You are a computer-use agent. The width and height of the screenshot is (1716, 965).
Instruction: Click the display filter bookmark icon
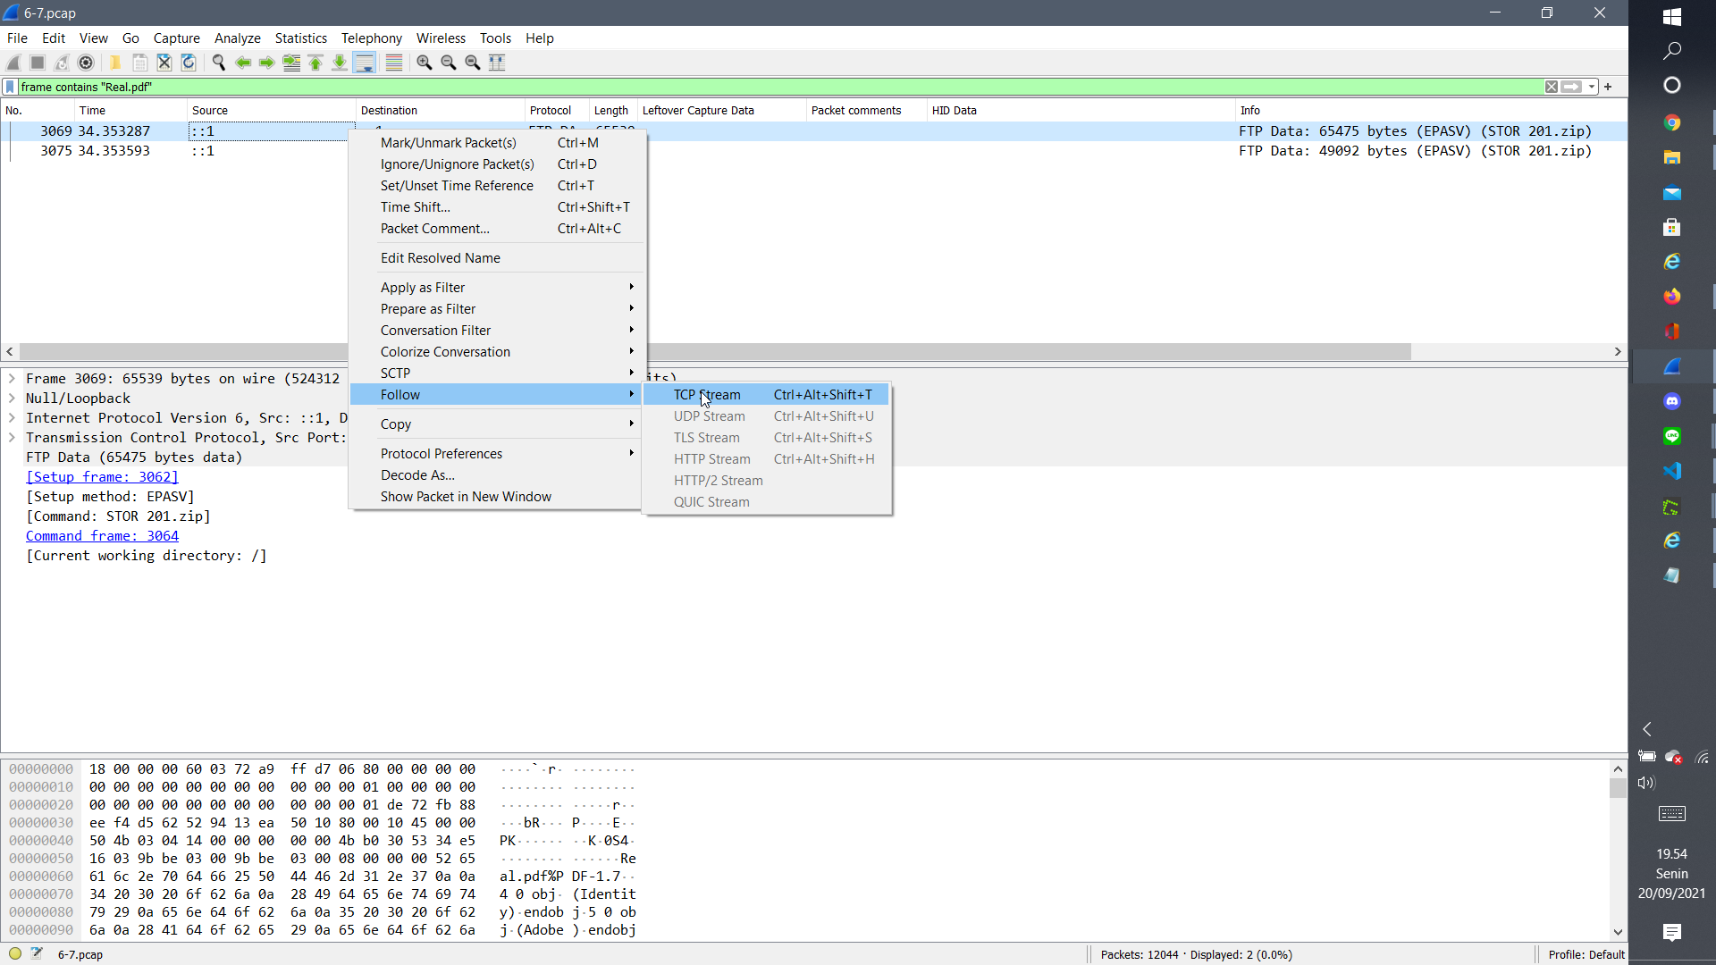click(10, 87)
